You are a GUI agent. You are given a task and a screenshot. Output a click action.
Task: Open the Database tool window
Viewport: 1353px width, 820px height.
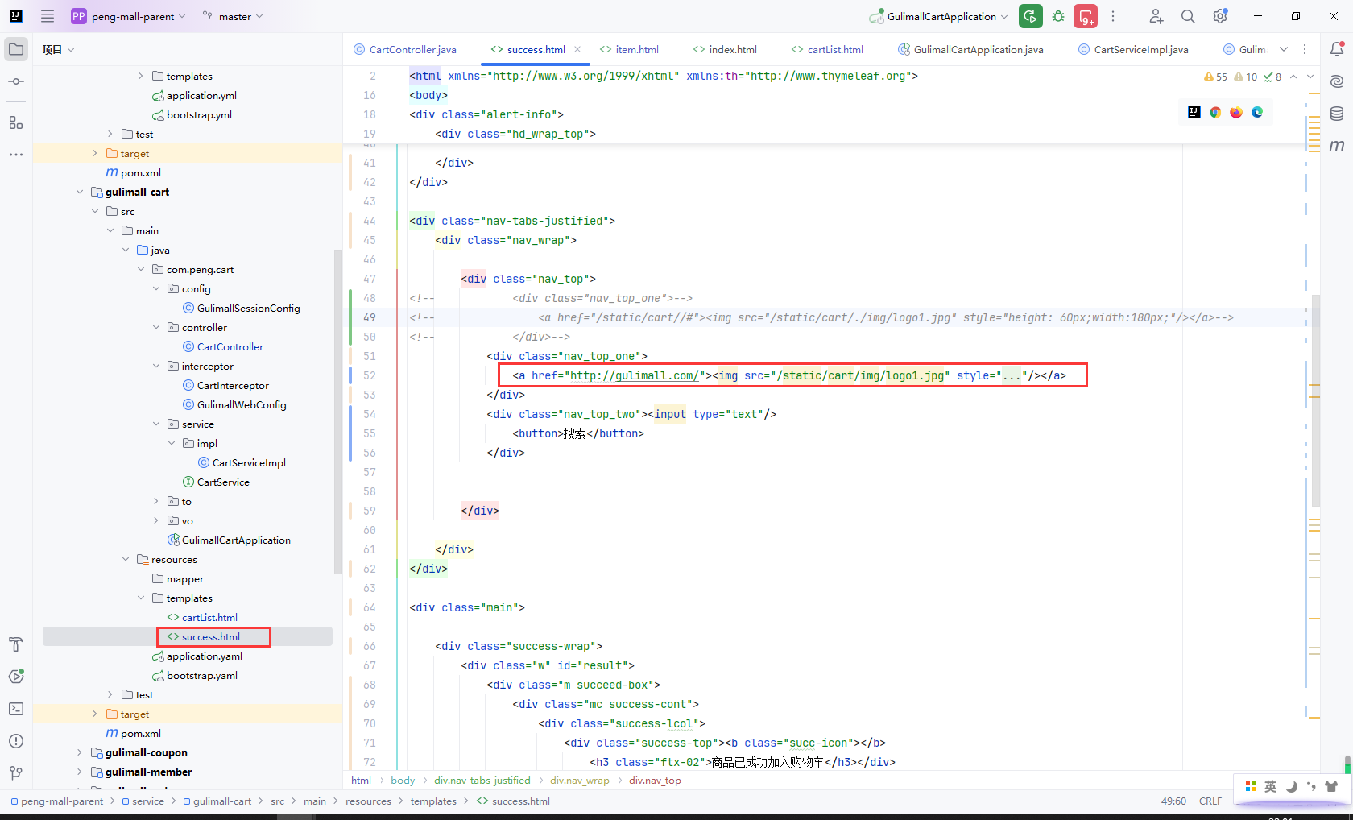1337,114
